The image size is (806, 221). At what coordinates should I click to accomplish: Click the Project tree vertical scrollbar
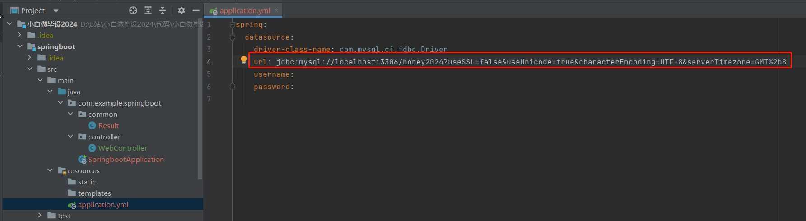[200, 99]
